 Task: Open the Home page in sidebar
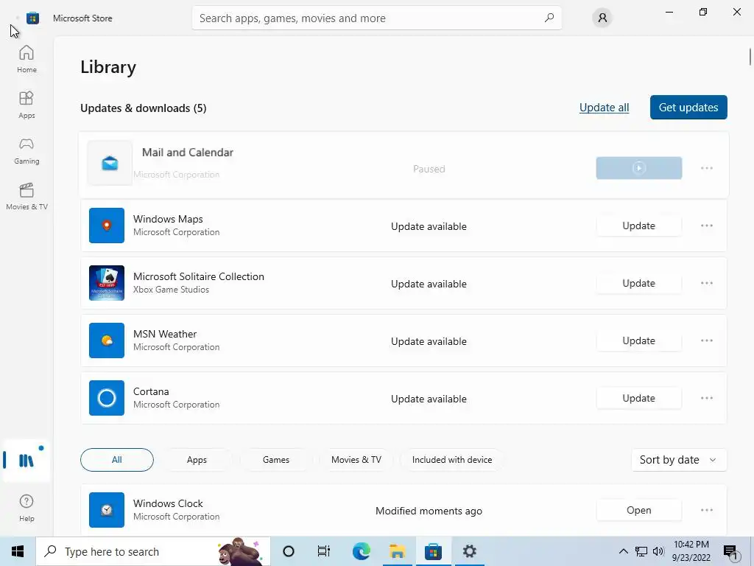[x=27, y=59]
